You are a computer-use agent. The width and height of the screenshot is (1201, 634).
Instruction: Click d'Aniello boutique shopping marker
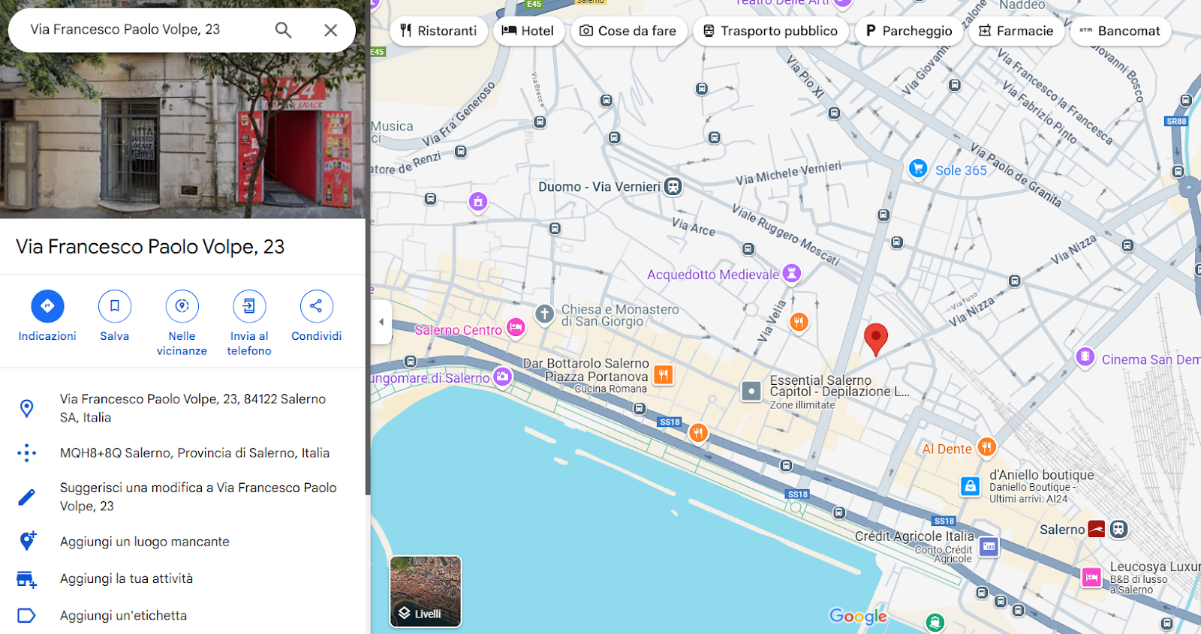(x=971, y=486)
